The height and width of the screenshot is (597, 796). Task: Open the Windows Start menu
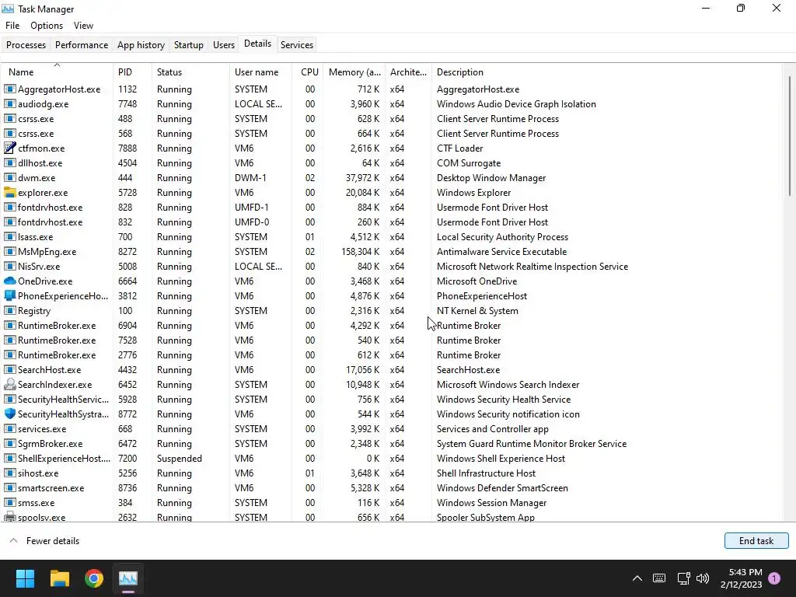[x=25, y=578]
